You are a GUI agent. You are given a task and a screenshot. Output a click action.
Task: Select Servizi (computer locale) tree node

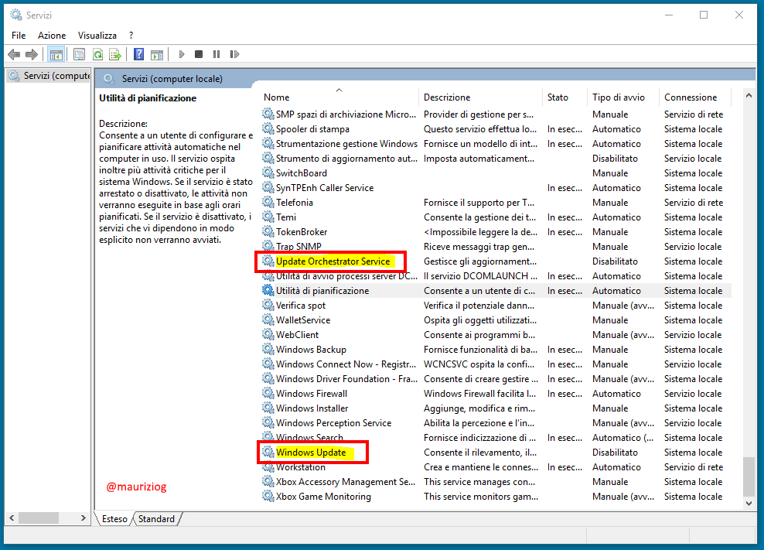[x=49, y=76]
